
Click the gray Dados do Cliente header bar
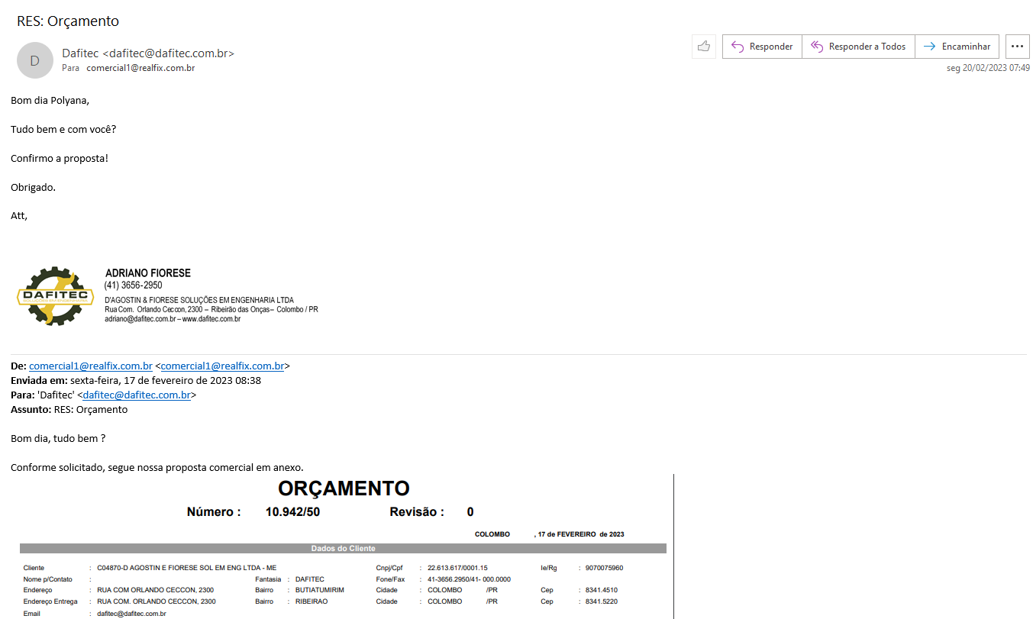(x=343, y=548)
